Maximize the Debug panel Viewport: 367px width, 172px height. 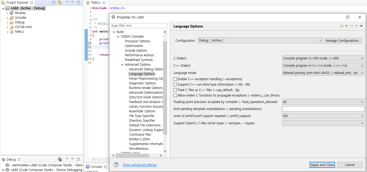point(78,159)
